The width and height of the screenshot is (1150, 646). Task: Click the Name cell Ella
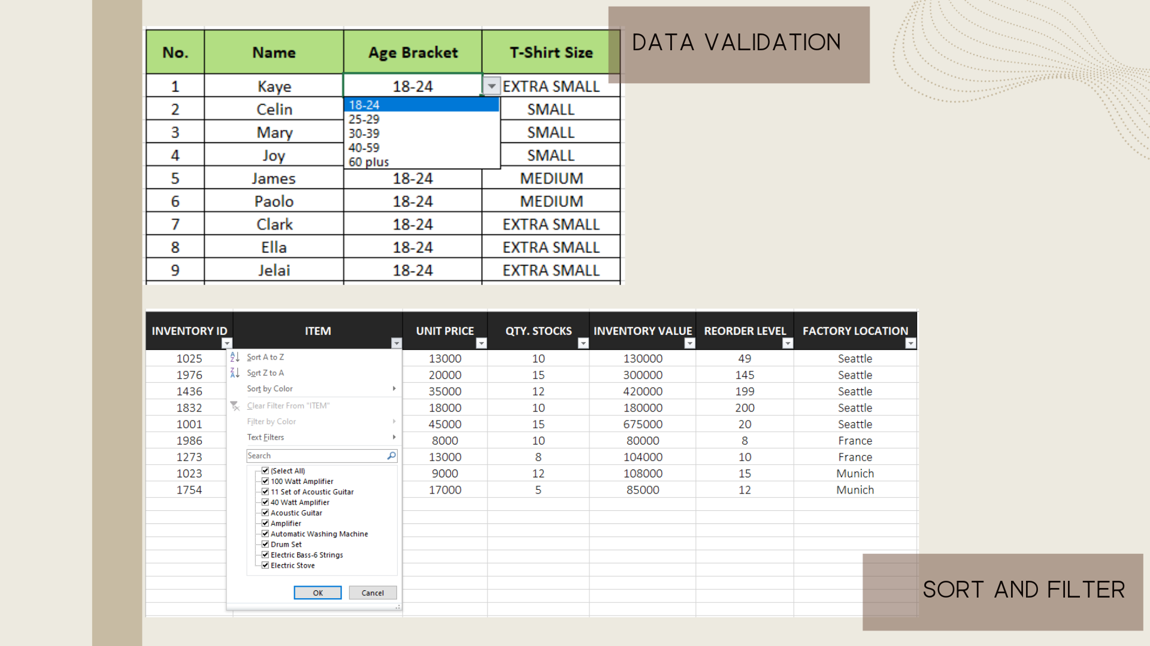[274, 247]
